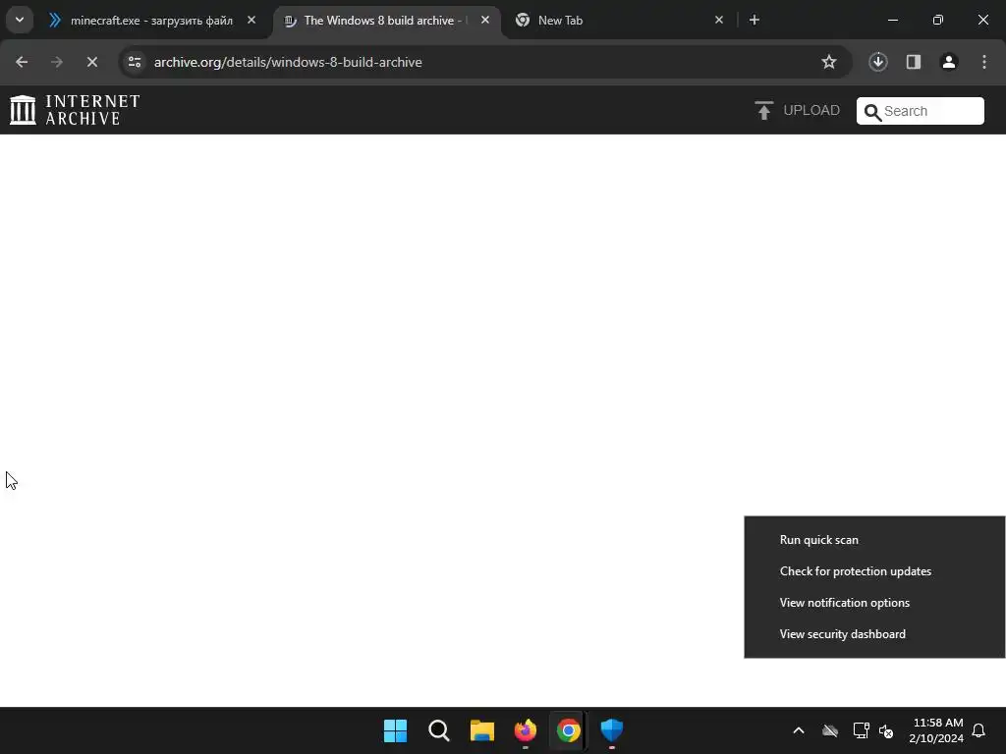
Task: Go back to the previous page
Action: coord(22,62)
